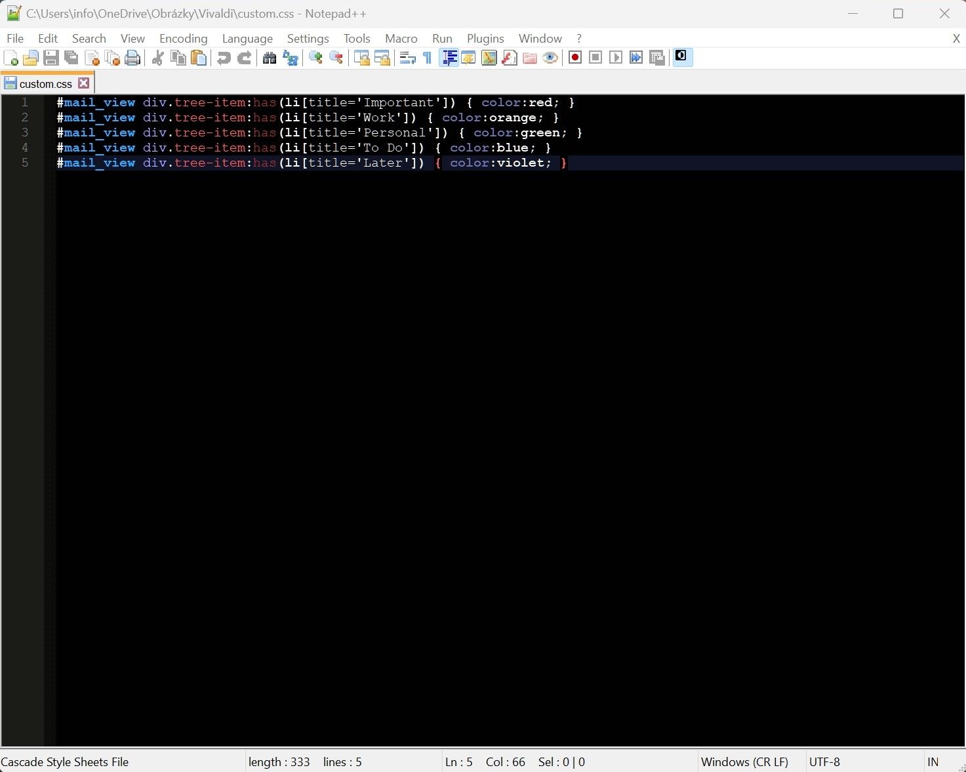Open Folder as Workspace panel
966x772 pixels.
530,58
